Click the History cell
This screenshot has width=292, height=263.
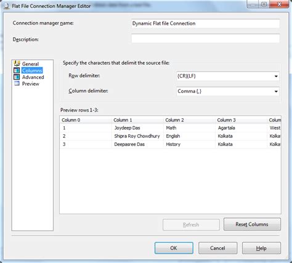(190, 144)
